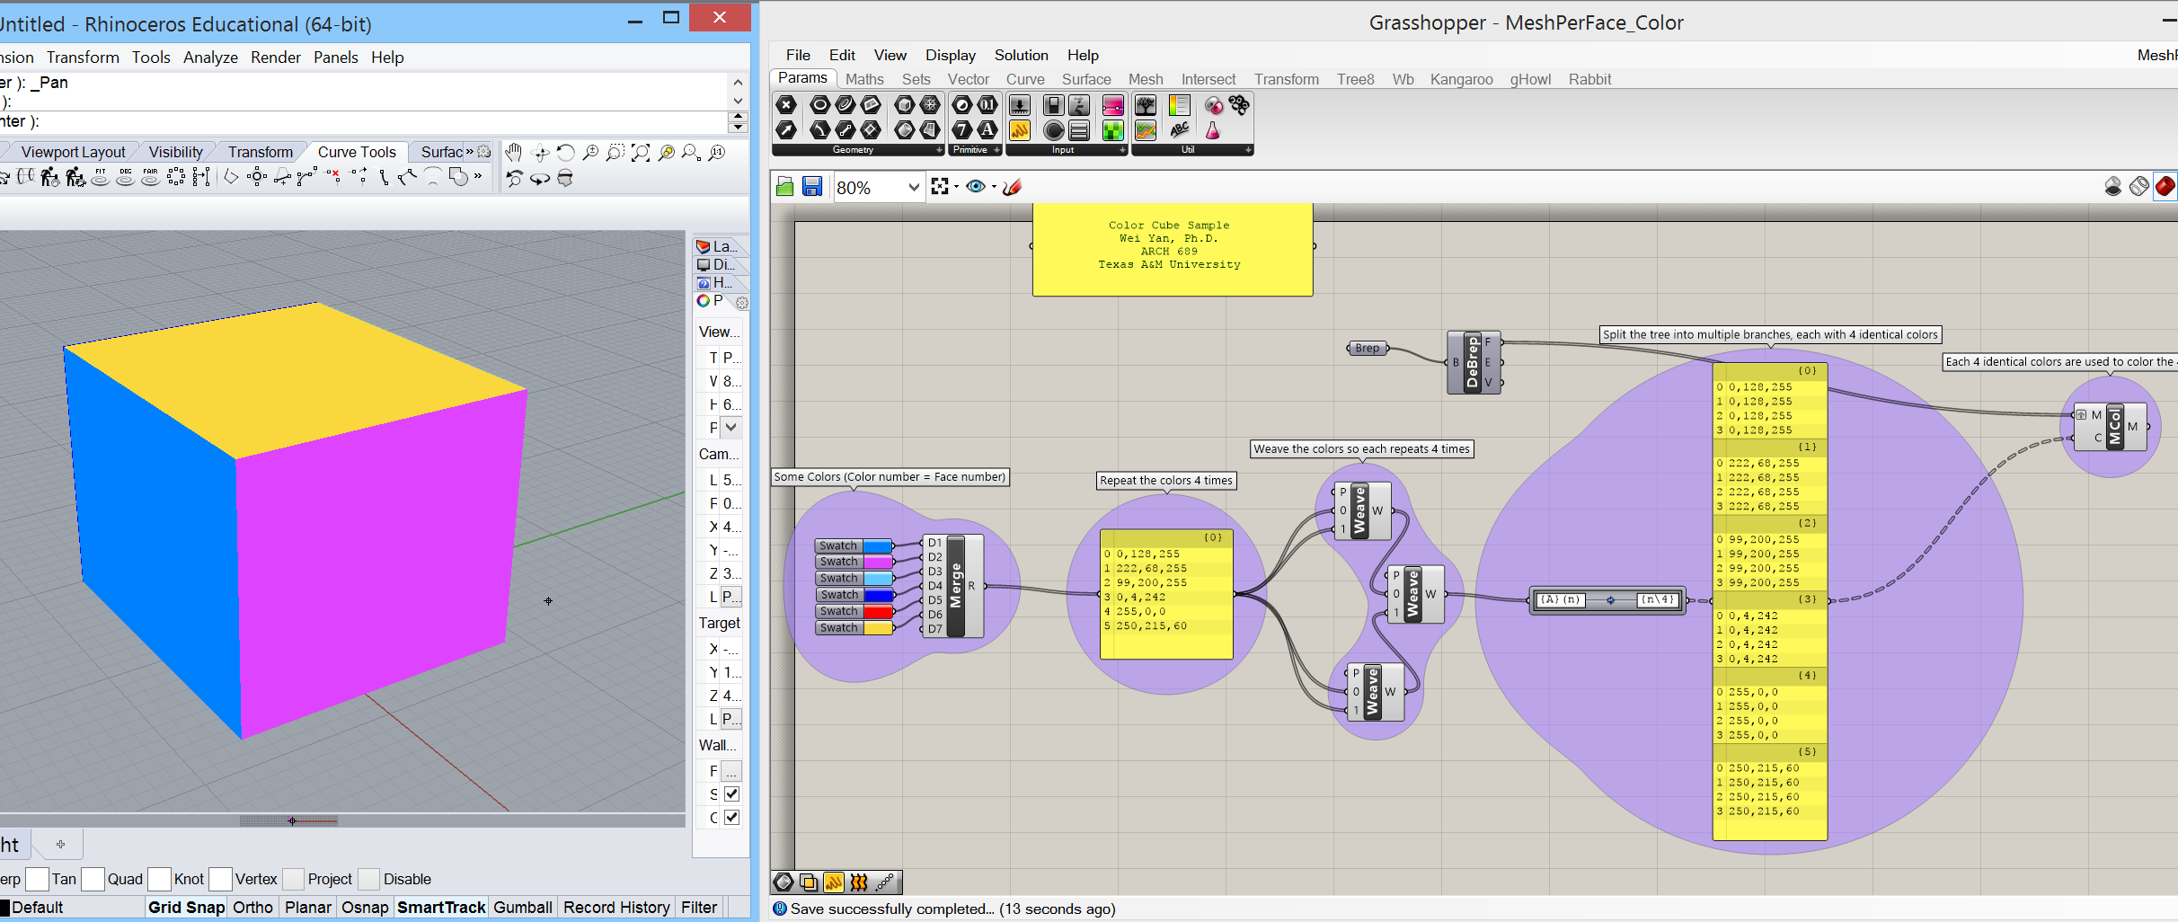The height and width of the screenshot is (922, 2178).
Task: Open the zoom extents options dropdown arrow
Action: [x=956, y=187]
